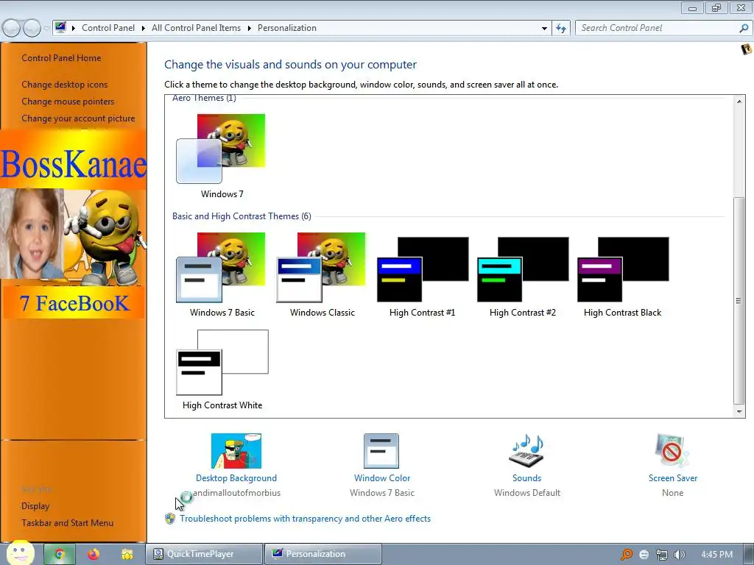Open the Window Color icon

[381, 451]
